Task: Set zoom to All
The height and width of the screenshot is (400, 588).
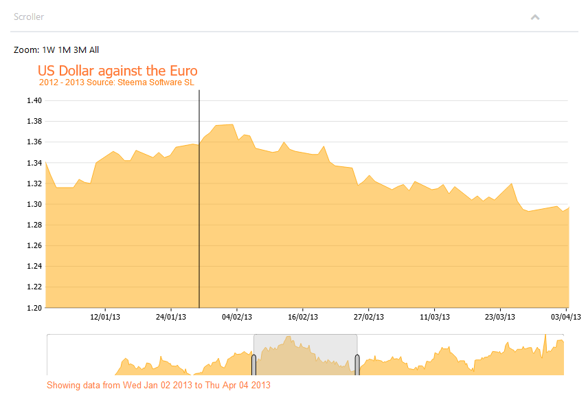Action: click(x=94, y=50)
